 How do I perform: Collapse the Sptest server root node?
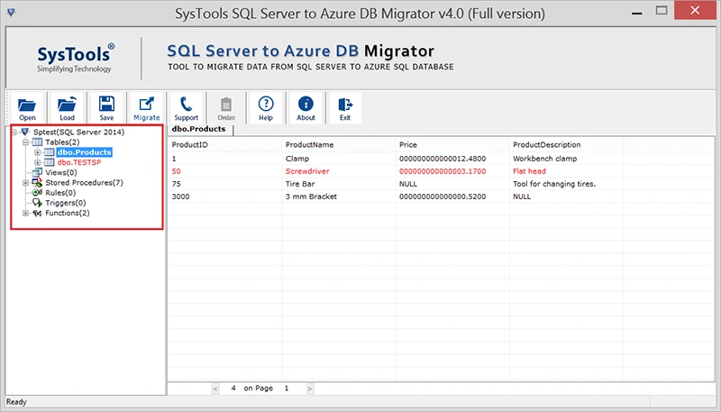(15, 133)
